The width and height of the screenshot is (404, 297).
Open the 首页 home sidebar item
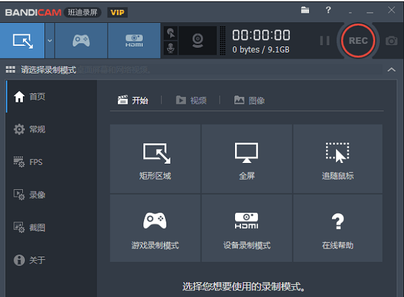click(52, 97)
